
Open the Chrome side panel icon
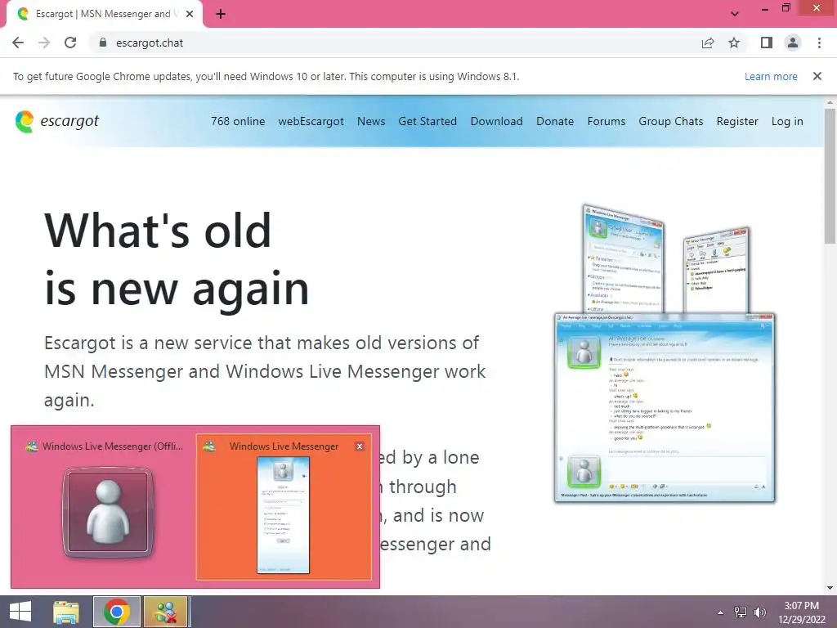click(x=767, y=43)
